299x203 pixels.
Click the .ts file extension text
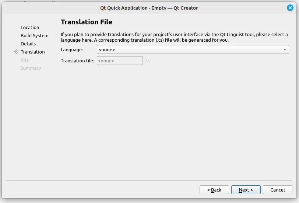pyautogui.click(x=148, y=61)
